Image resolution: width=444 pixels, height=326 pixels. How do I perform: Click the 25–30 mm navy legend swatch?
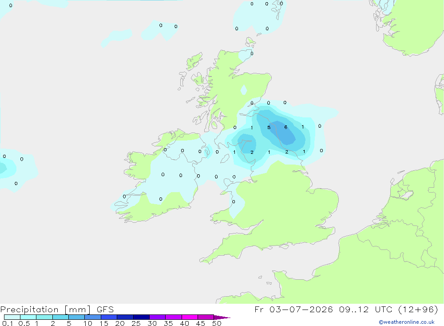(141, 317)
